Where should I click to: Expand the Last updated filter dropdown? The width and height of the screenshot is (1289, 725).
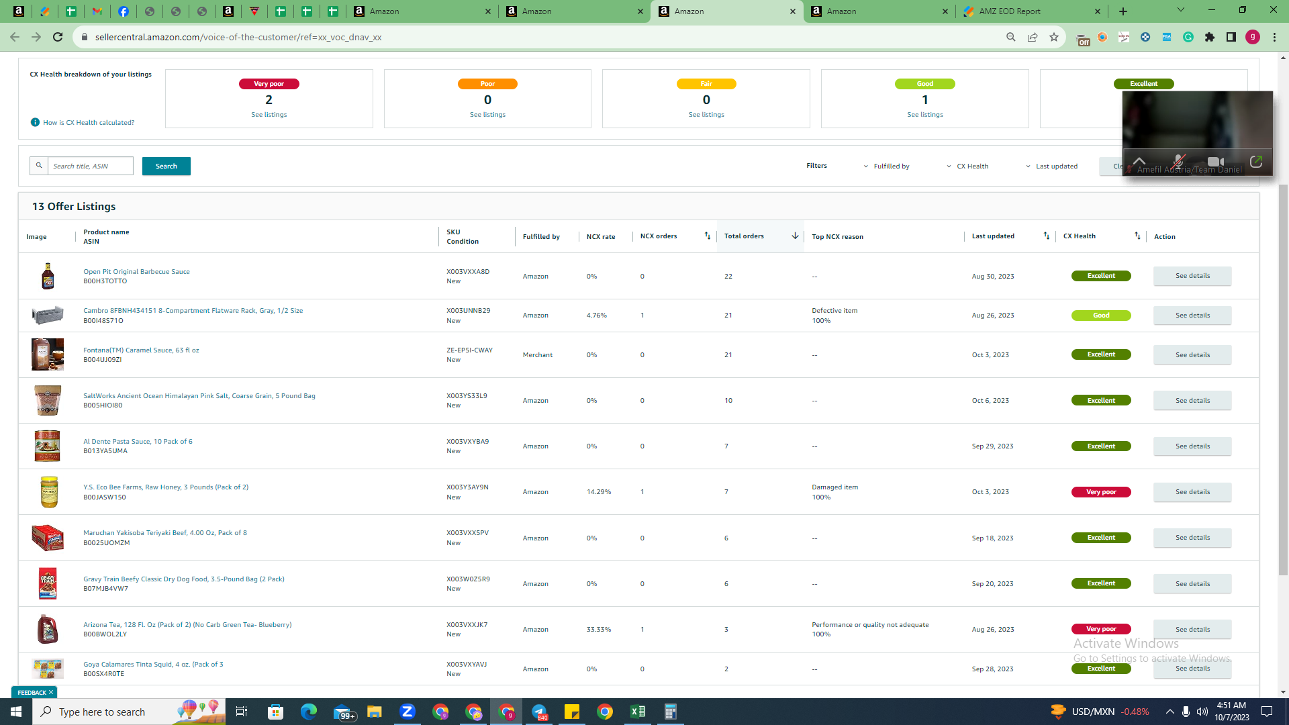point(1051,166)
